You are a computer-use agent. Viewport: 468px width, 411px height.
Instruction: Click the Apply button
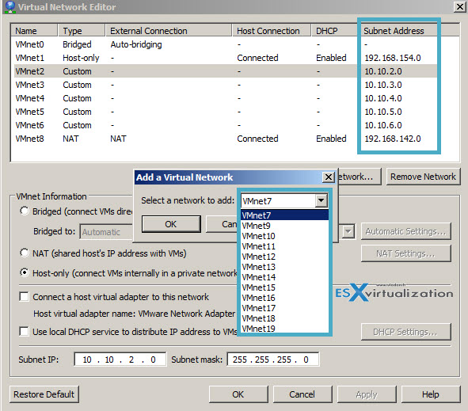tap(367, 394)
